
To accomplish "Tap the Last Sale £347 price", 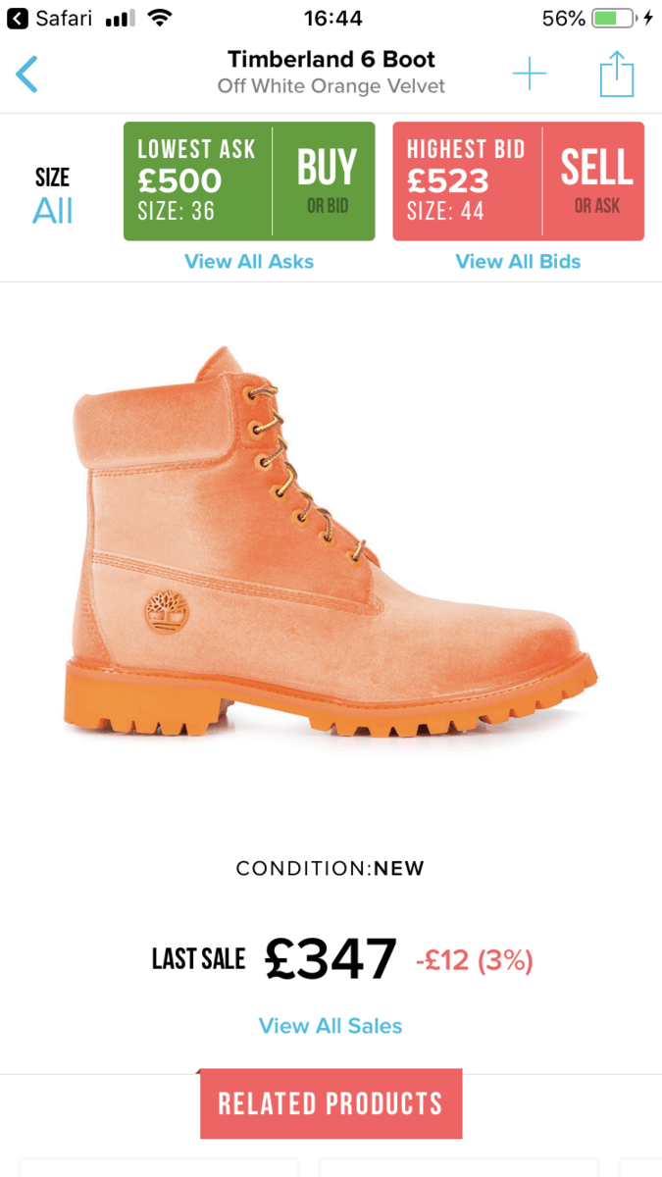I will (331, 958).
